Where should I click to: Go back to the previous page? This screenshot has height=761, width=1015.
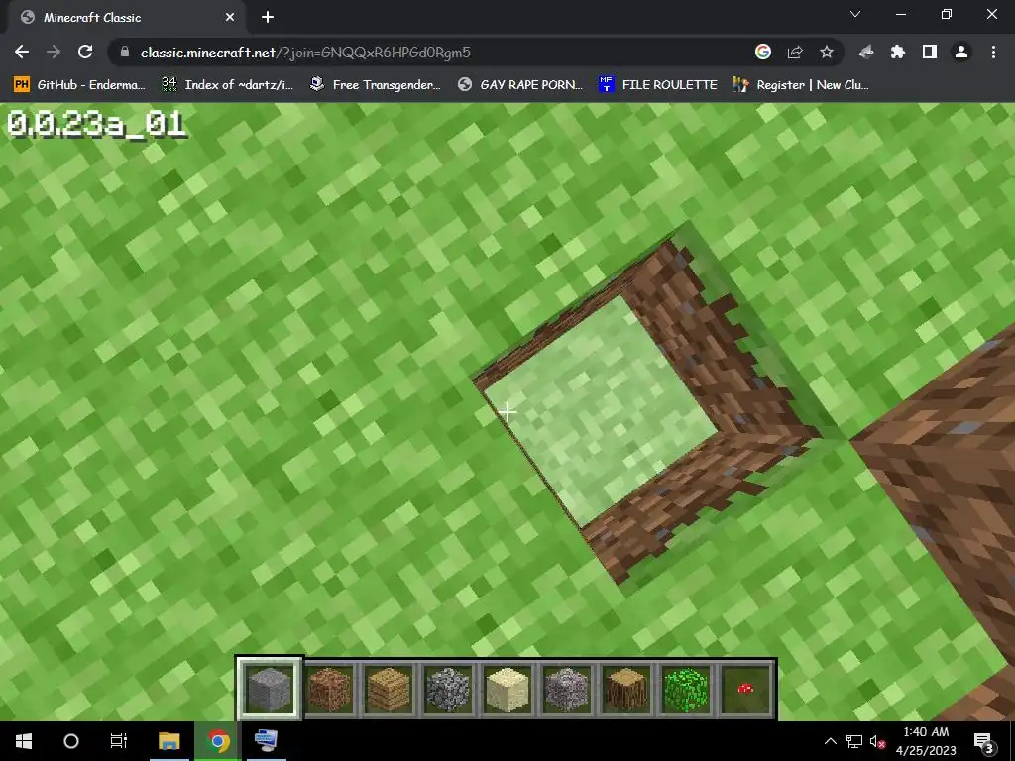pos(22,52)
